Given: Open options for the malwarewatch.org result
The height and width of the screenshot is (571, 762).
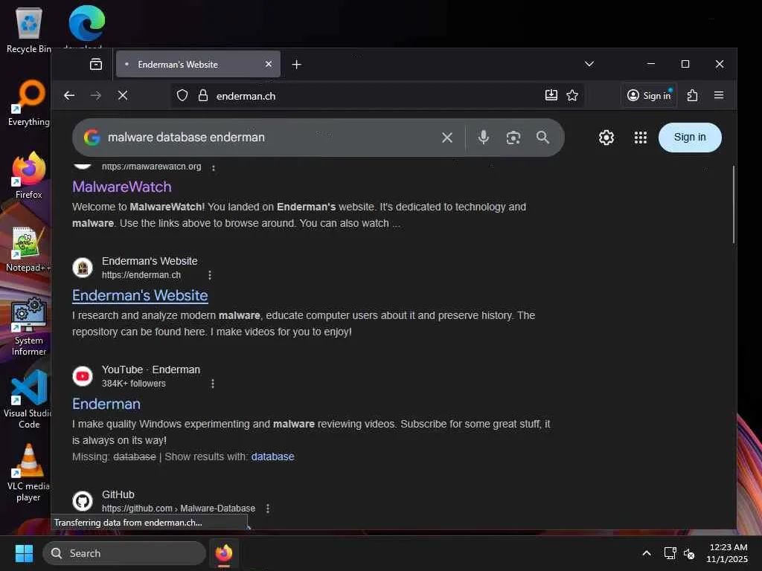Looking at the screenshot, I should pyautogui.click(x=214, y=167).
